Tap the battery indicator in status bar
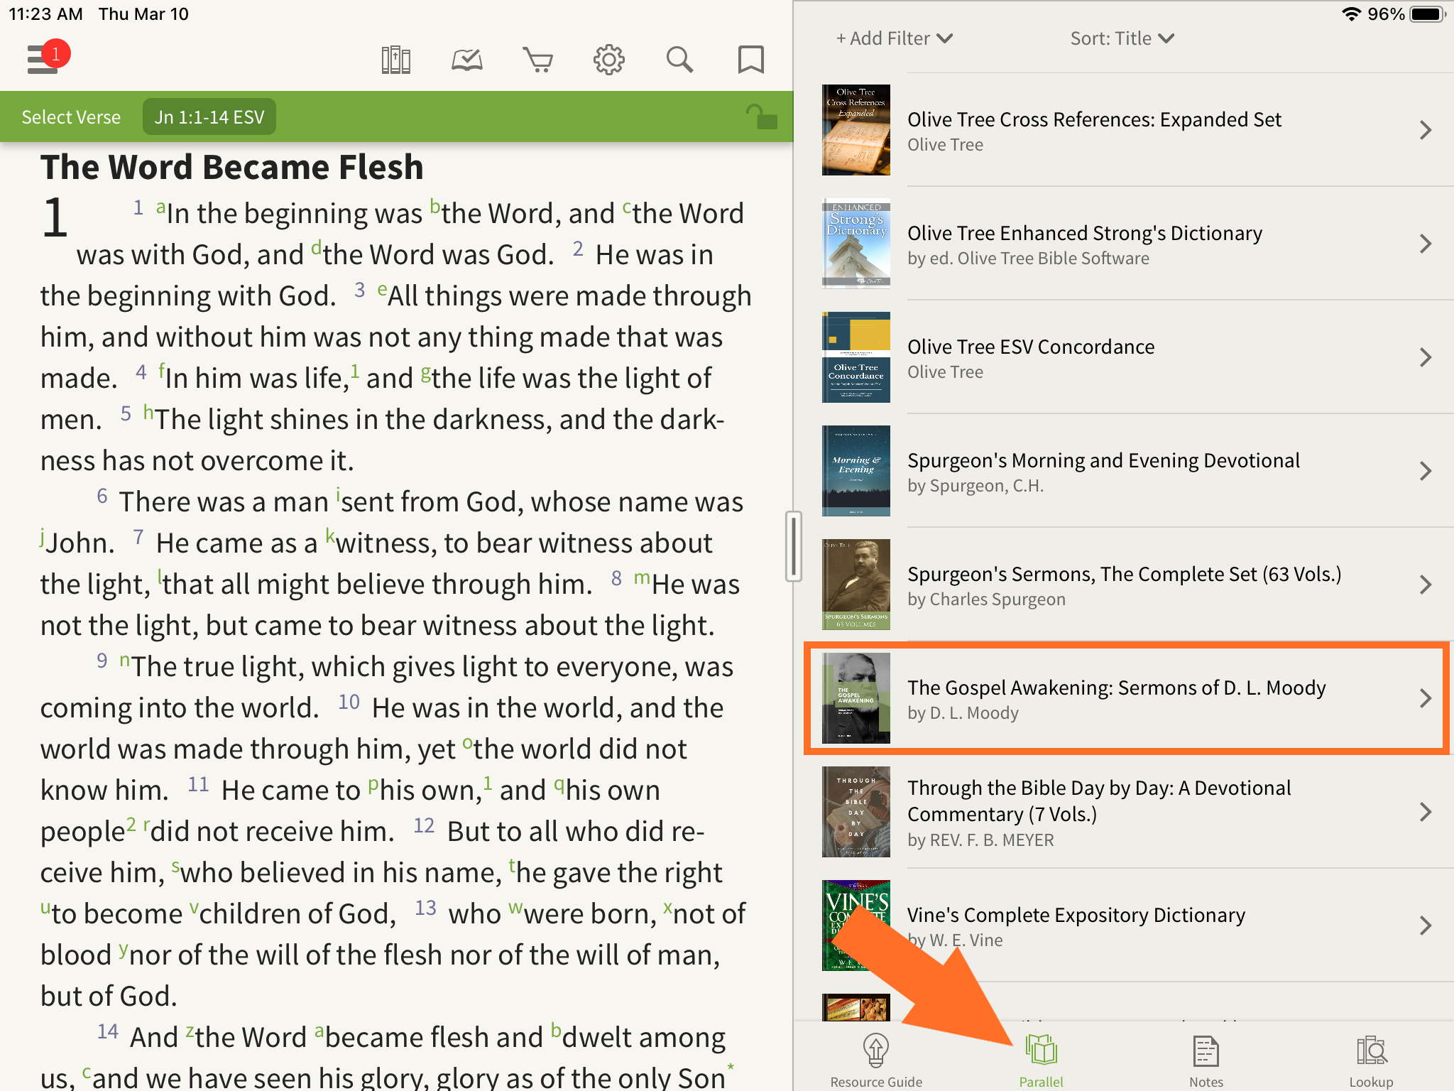The height and width of the screenshot is (1091, 1454). pyautogui.click(x=1428, y=14)
